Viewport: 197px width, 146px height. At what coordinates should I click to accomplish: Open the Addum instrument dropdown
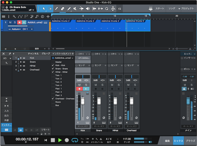click(x=14, y=29)
